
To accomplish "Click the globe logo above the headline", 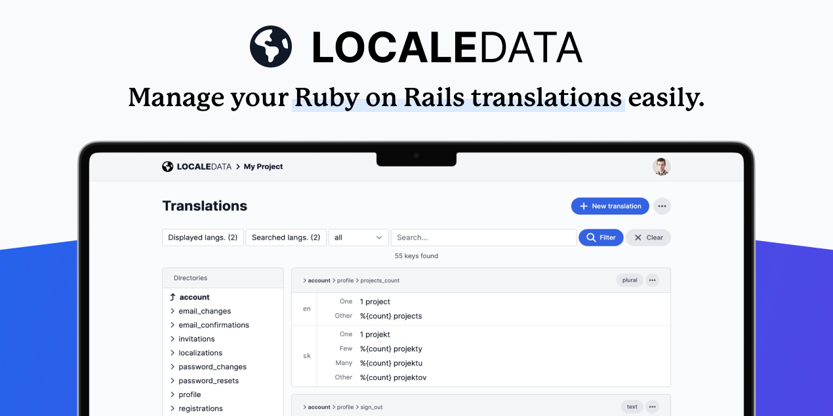I will click(270, 46).
